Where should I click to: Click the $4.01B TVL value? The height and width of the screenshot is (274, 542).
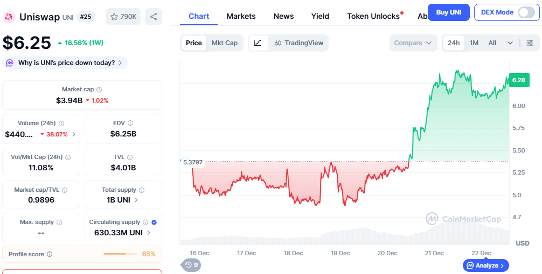[x=123, y=168]
